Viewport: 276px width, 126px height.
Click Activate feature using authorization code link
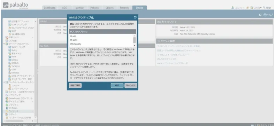point(179,50)
